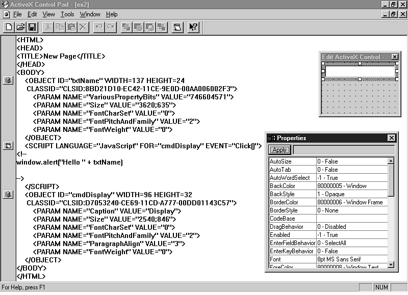Screen dimensions: 408x295
Task: Click the icon in Properties window title bar
Action: coord(271,138)
